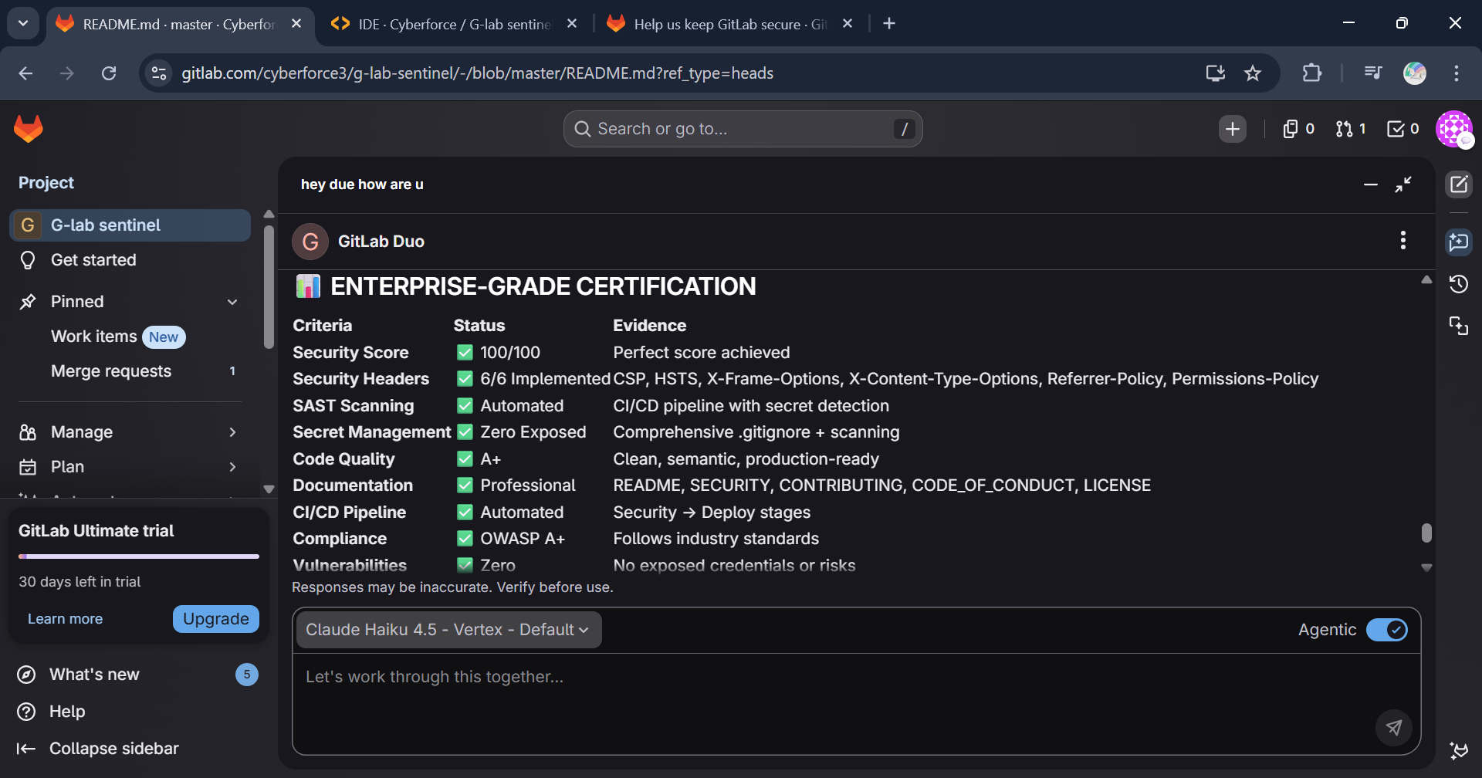
Task: Open Merge requests in sidebar
Action: click(130, 371)
